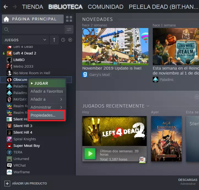Click the add shelf plus circle icon
This screenshot has height=190, width=199.
(197, 97)
